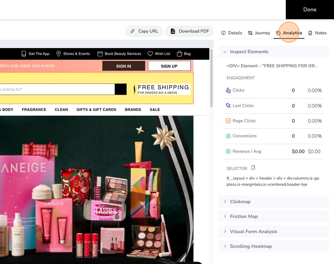Click the Clicks hand pointer icon
Viewport: 334px width, 264px height.
point(228,90)
